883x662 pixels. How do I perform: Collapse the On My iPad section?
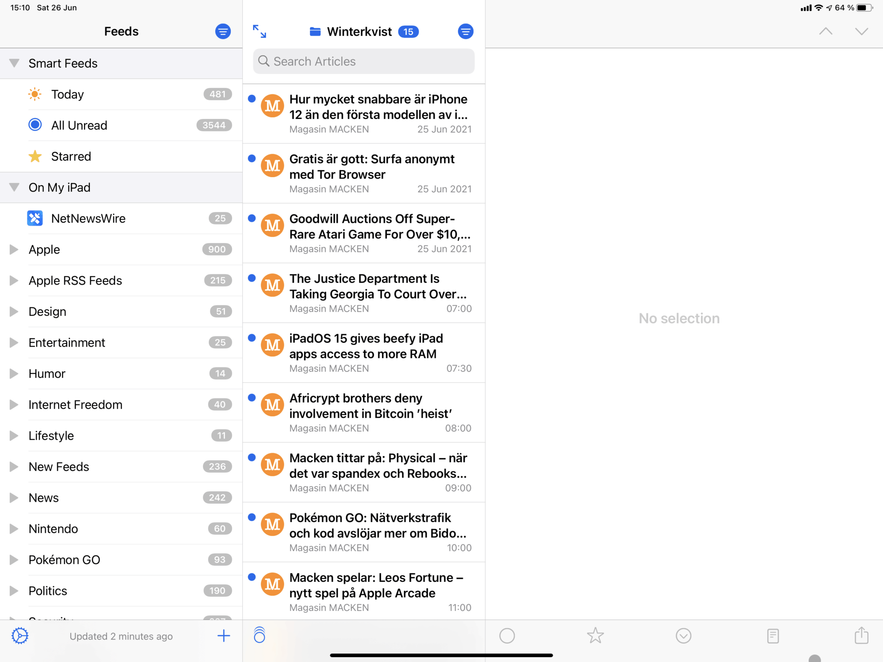click(14, 187)
